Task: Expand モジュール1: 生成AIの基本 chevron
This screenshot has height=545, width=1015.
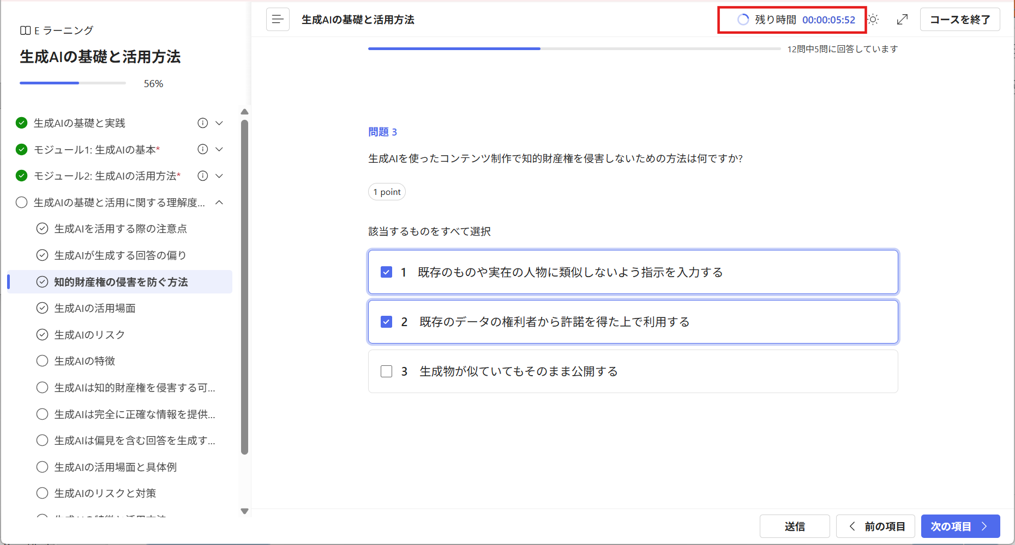Action: (x=219, y=149)
